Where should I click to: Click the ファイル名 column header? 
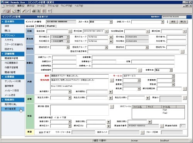pos(139,107)
